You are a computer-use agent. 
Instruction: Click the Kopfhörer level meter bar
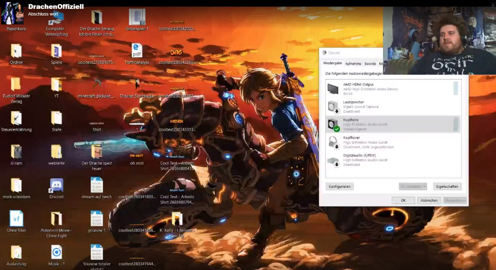point(456,125)
